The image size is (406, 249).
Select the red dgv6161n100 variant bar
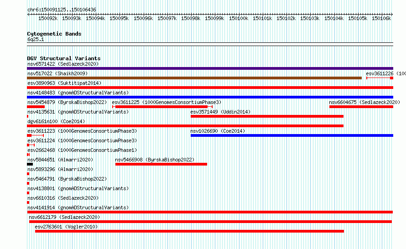point(185,126)
